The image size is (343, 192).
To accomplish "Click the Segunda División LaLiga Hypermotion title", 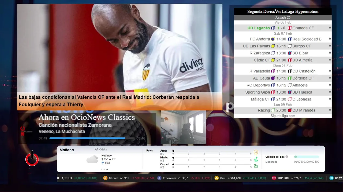I will click(x=283, y=11).
